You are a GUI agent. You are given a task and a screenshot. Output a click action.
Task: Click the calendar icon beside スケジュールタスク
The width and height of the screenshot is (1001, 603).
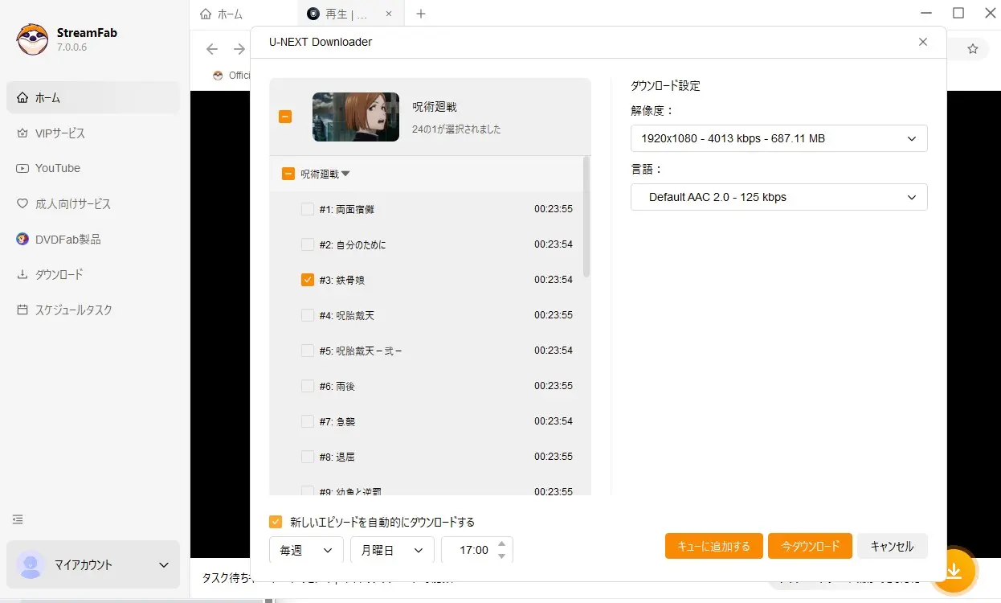tap(22, 310)
